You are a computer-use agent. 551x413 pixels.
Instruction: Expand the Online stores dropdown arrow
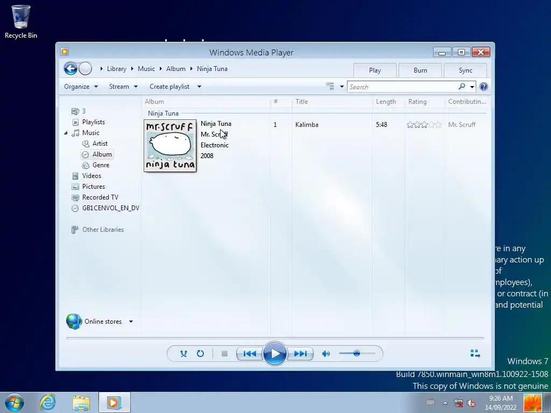pos(131,322)
